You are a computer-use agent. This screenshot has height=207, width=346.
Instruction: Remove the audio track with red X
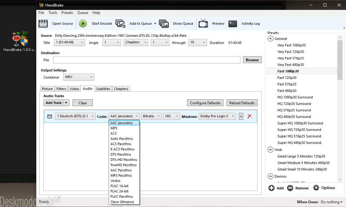click(x=249, y=116)
